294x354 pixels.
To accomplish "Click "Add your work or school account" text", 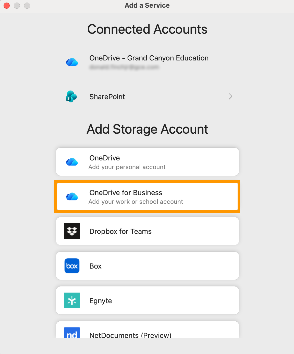I will tap(136, 202).
